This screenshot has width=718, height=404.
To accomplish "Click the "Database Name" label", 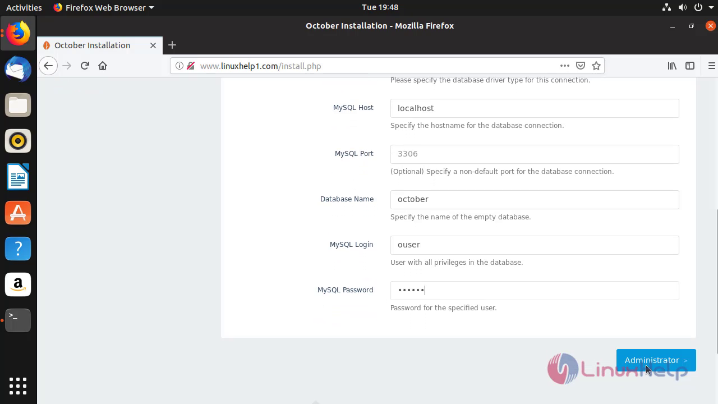I will pyautogui.click(x=347, y=199).
